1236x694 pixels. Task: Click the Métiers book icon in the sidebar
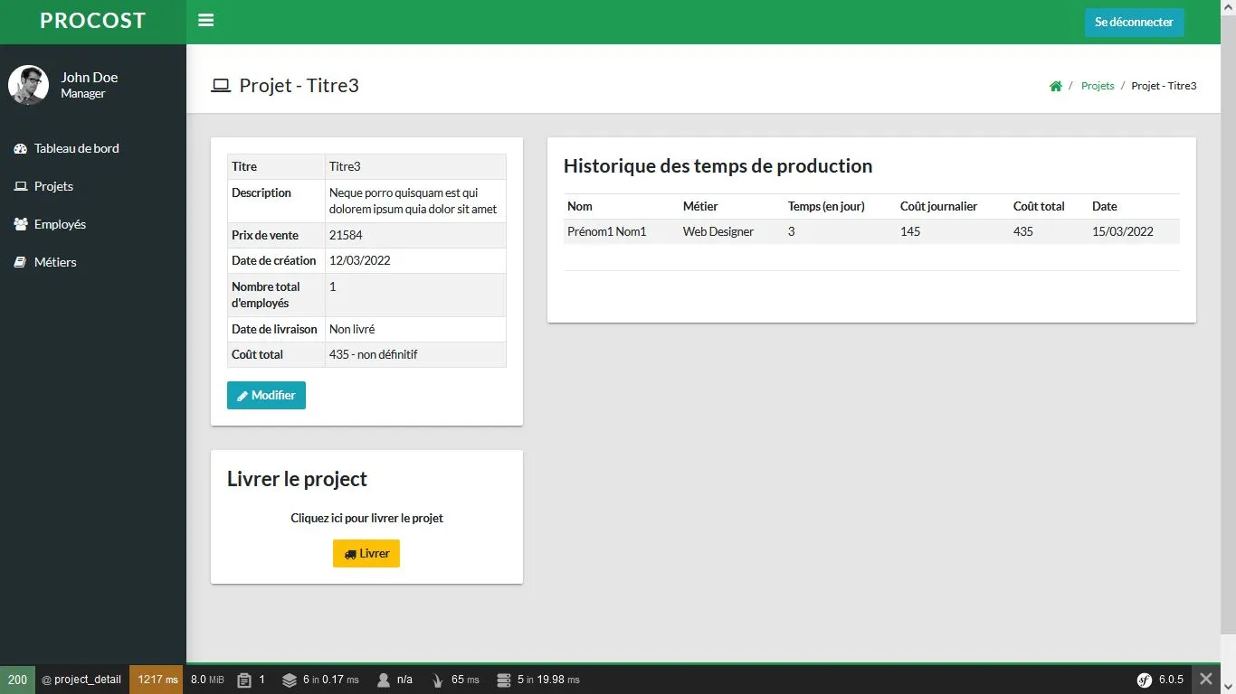20,262
